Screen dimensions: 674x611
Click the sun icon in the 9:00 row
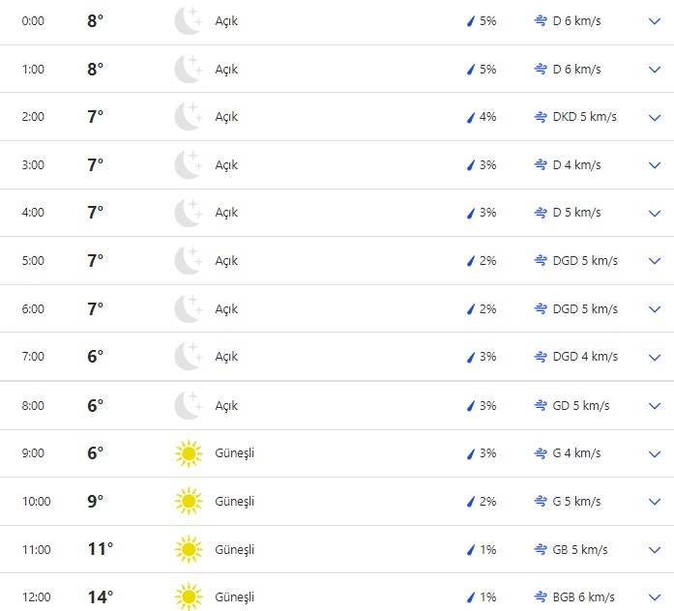click(x=188, y=453)
